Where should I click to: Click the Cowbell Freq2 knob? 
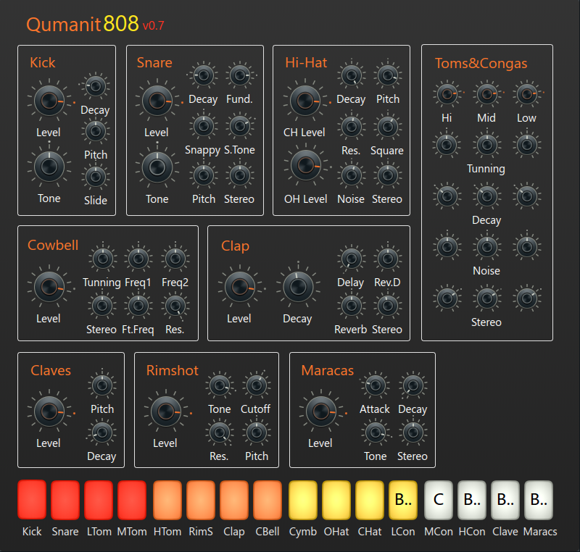click(175, 259)
